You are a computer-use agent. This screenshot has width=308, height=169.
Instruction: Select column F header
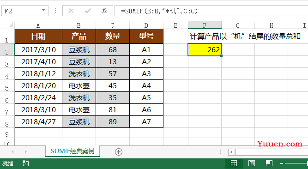point(205,25)
